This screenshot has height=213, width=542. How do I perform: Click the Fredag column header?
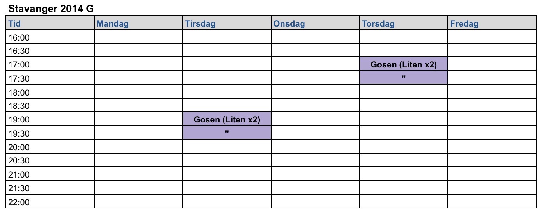click(464, 24)
